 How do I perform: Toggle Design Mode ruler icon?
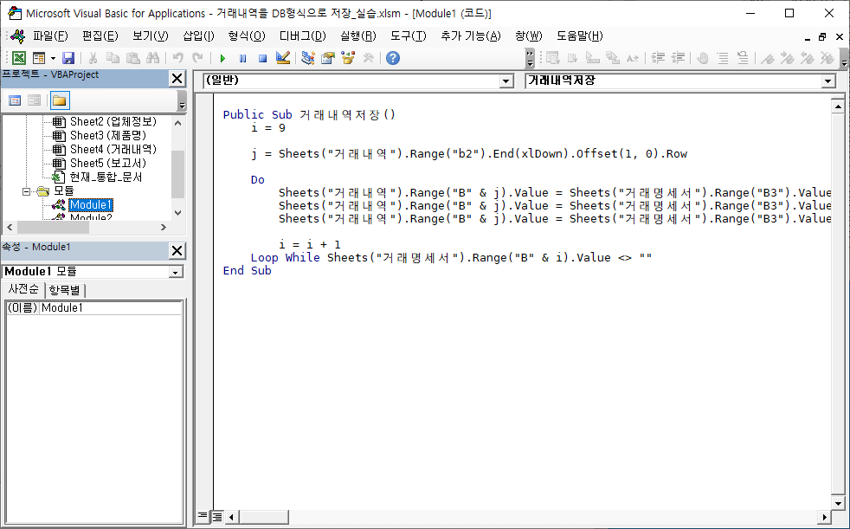click(283, 58)
